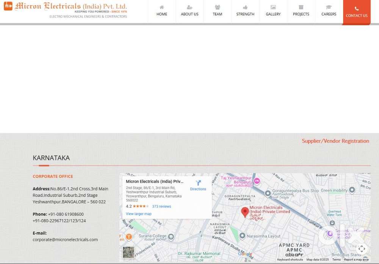Switch to satellite view thumbnail
Viewport: 379px width, 264px height.
coord(128,252)
